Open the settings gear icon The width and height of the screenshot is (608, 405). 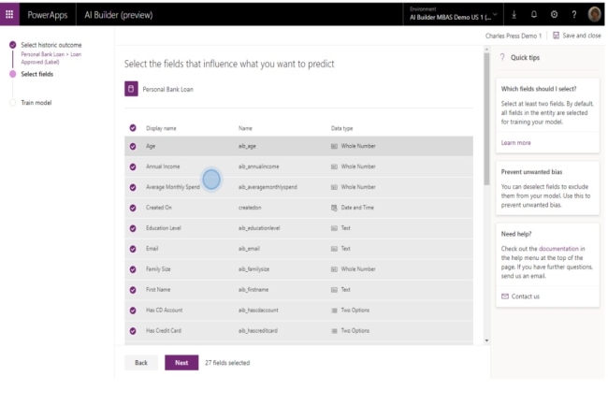pos(554,15)
